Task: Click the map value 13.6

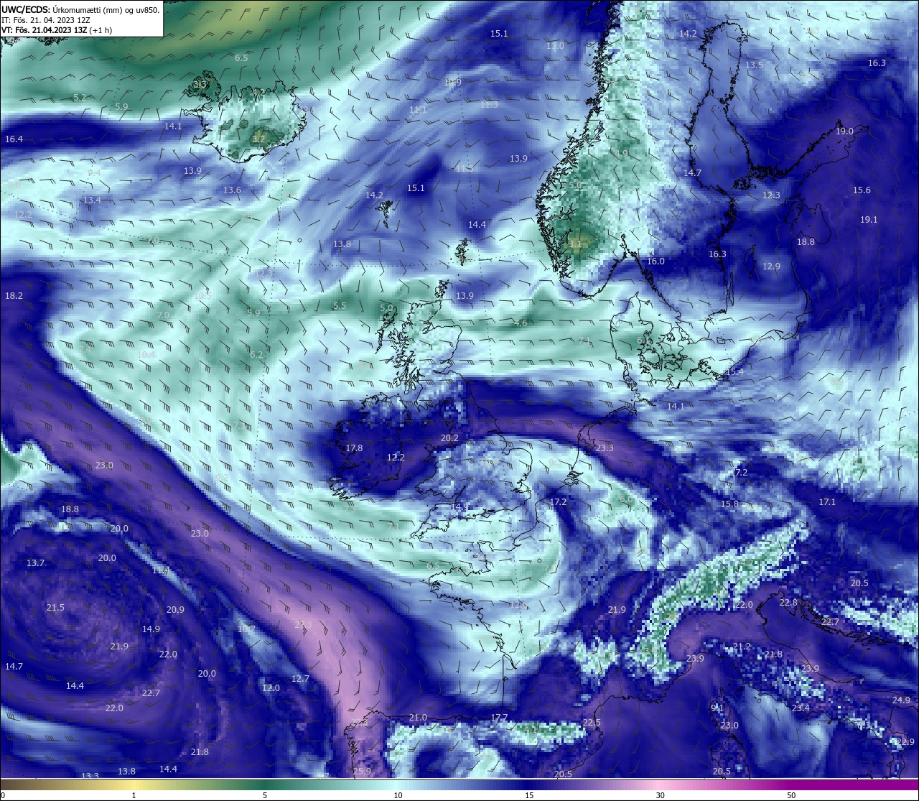Action: [x=232, y=190]
